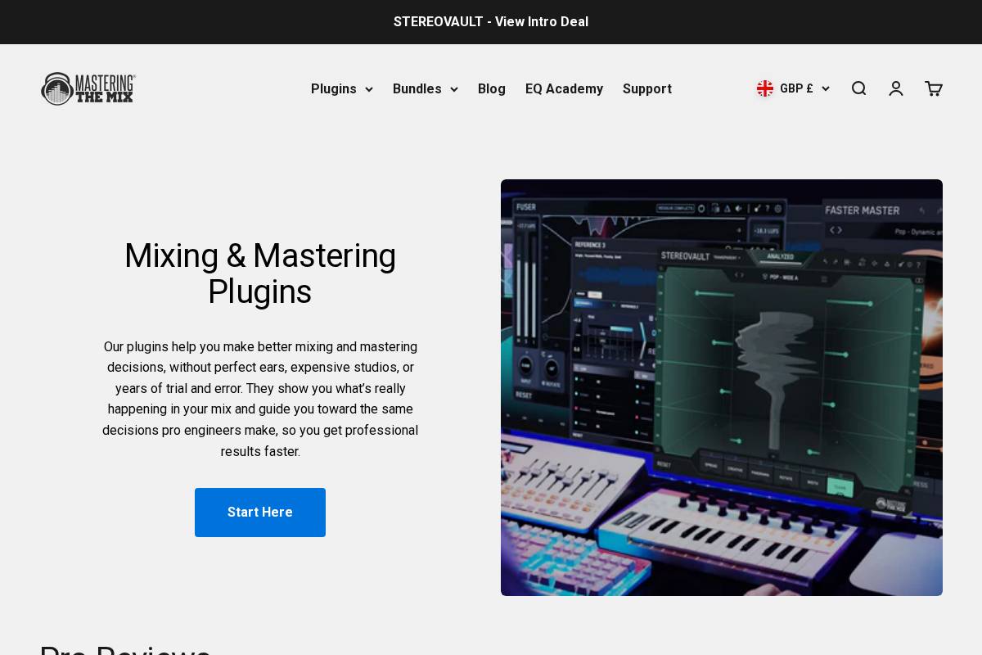Expand the Bundles menu

coord(426,88)
